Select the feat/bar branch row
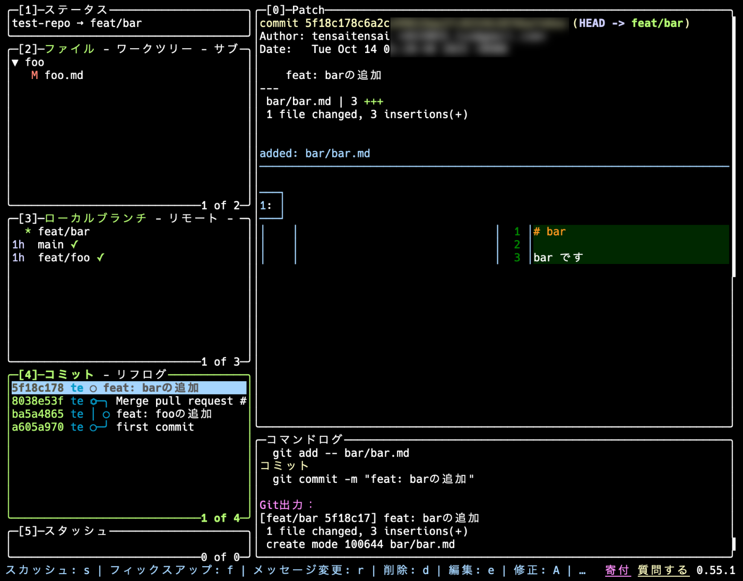Viewport: 743px width, 581px height. [129, 232]
